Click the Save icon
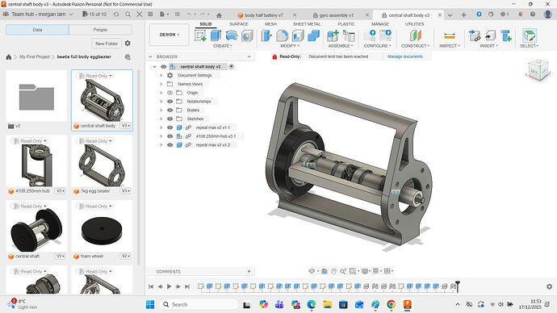The width and height of the screenshot is (557, 313). point(178,15)
